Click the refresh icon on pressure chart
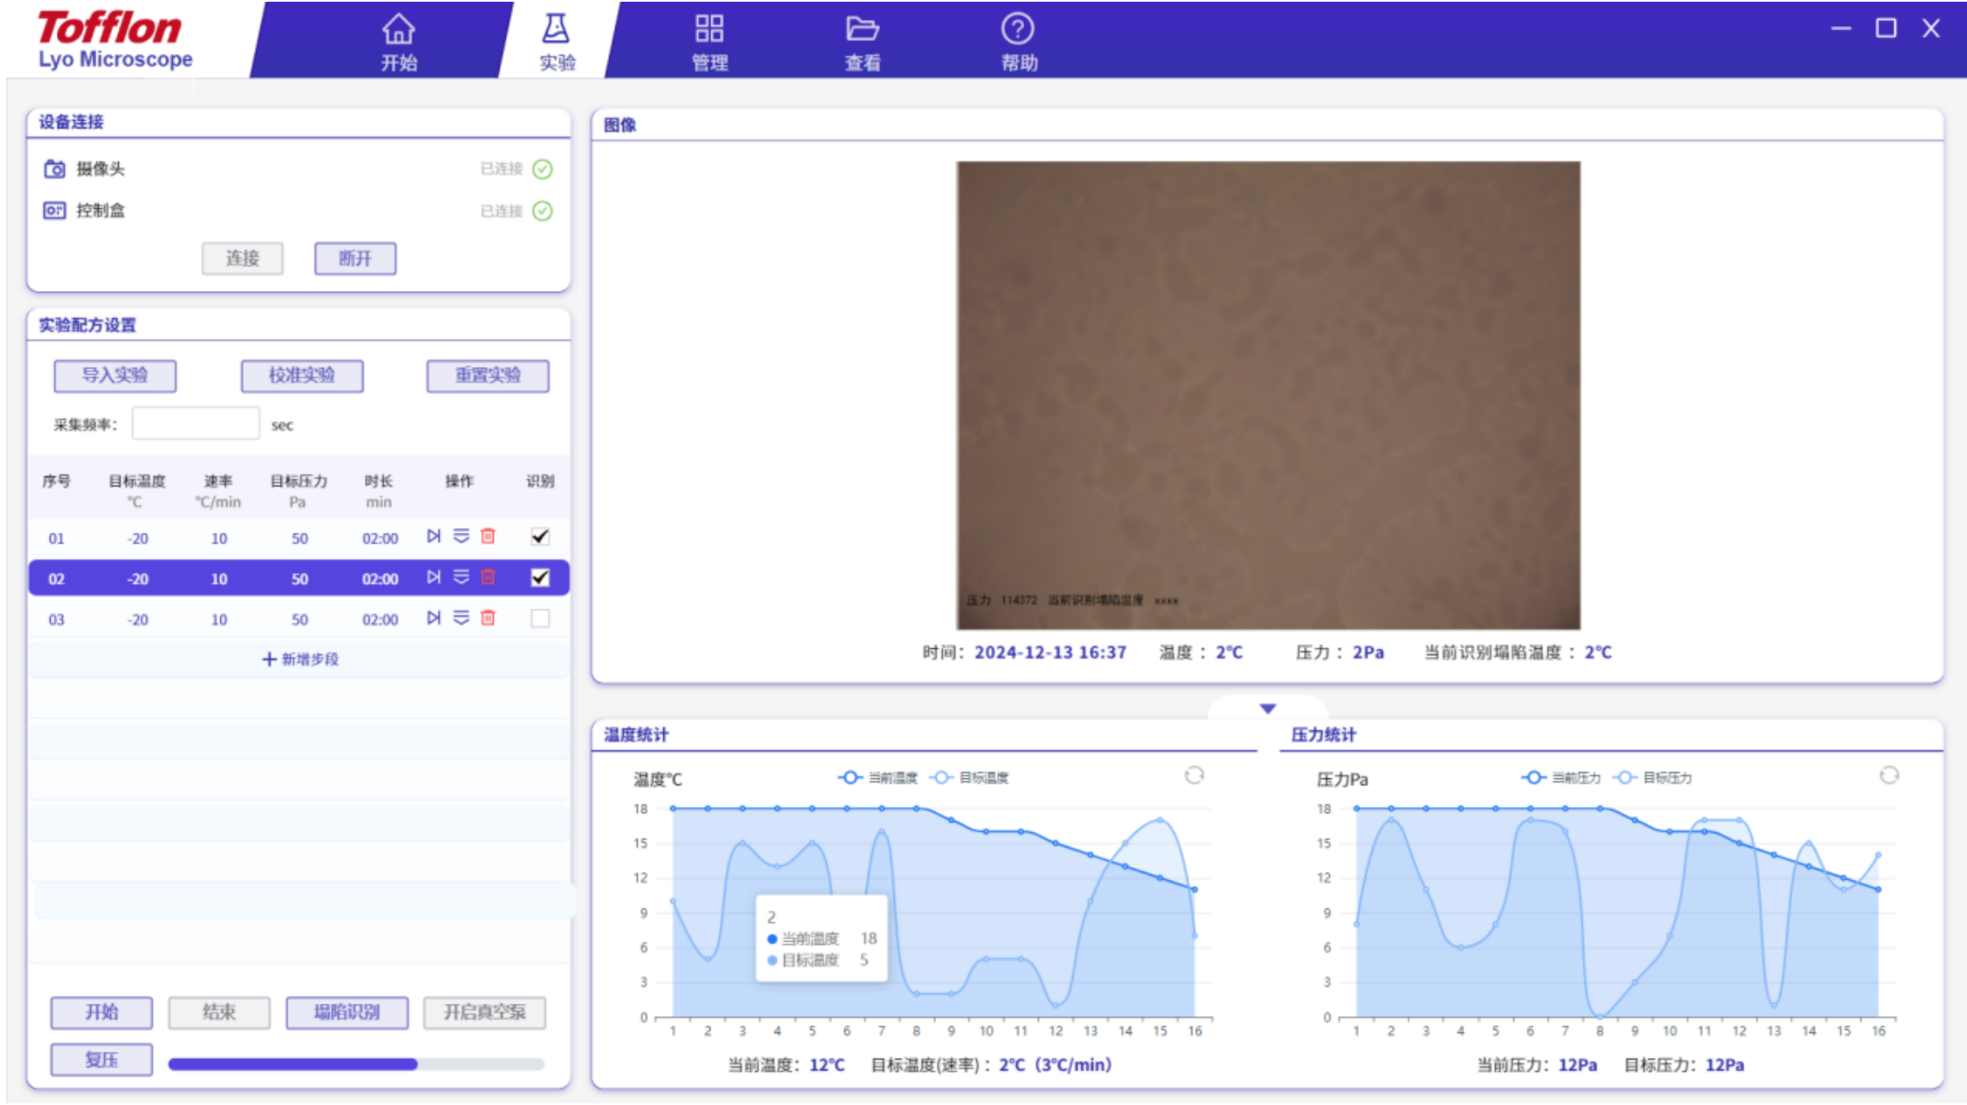 click(1888, 776)
